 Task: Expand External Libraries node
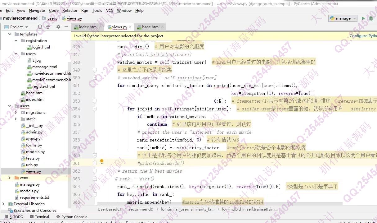[x=3, y=204]
